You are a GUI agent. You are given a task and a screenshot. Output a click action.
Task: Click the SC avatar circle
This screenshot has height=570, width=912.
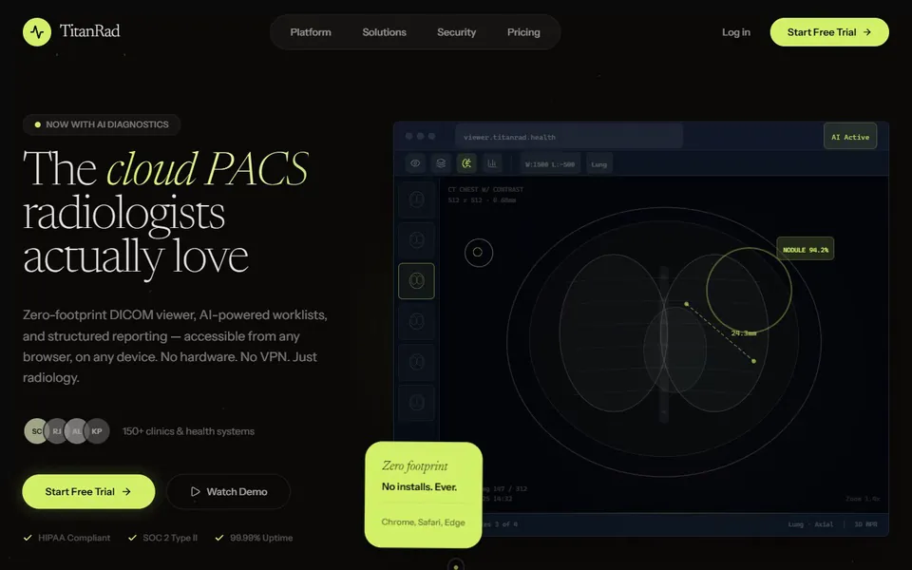pyautogui.click(x=37, y=431)
